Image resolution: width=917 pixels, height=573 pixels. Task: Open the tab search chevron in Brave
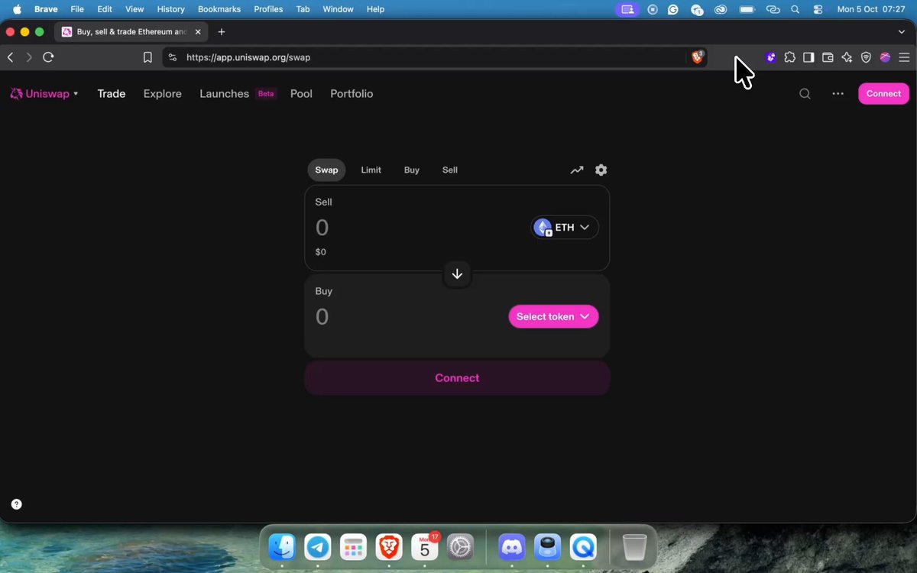[x=902, y=32]
